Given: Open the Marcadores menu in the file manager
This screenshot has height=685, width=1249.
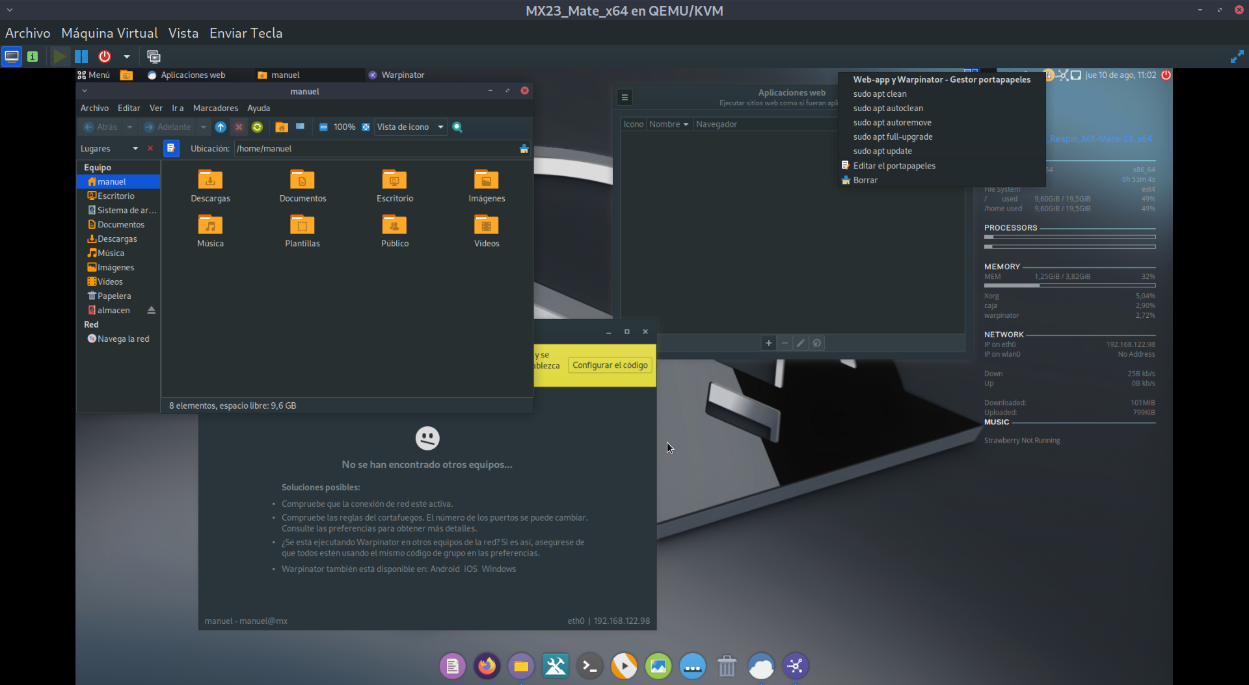Looking at the screenshot, I should 215,108.
